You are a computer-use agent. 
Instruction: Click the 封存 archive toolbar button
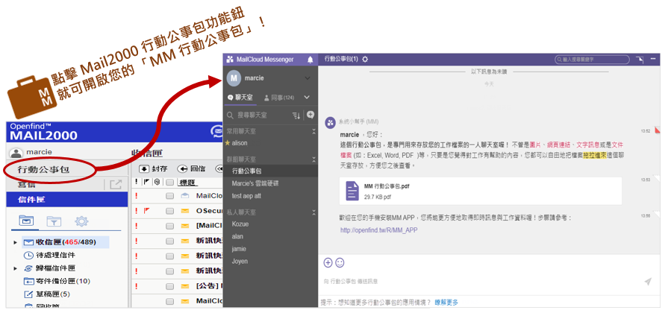[x=152, y=169]
